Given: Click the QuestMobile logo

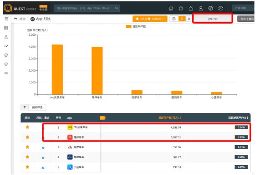Looking at the screenshot, I should click(25, 8).
